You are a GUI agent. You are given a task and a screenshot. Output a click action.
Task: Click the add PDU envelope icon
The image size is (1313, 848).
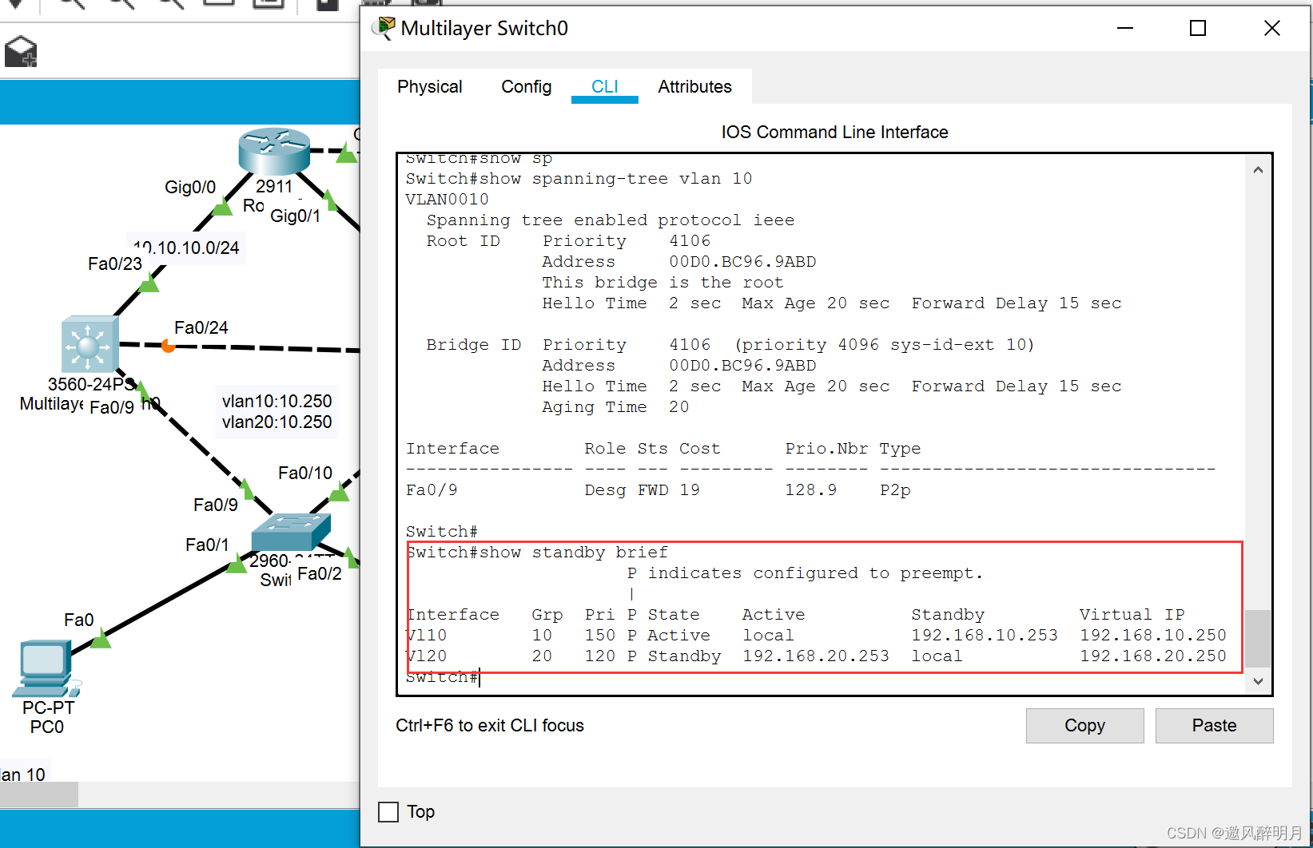pos(21,53)
